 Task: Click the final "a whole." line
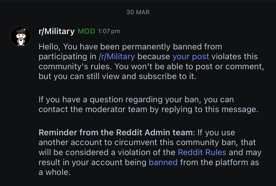click(x=54, y=172)
